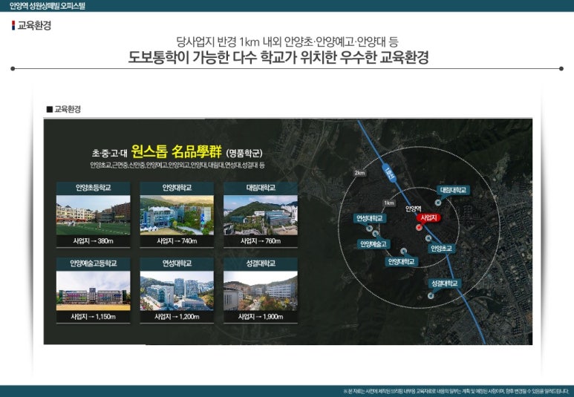Click the 2km radius label on map
Image resolution: width=574 pixels, height=397 pixels.
pos(360,173)
